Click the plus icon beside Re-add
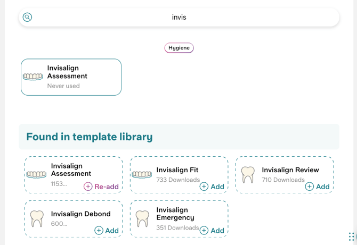 pyautogui.click(x=88, y=187)
